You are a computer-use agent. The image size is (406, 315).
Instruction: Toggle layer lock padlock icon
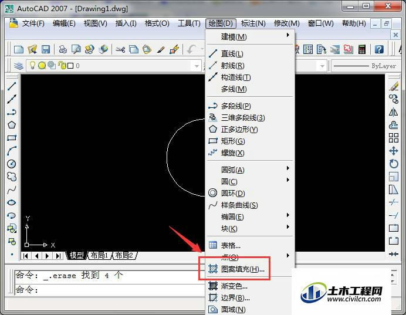pyautogui.click(x=62, y=65)
